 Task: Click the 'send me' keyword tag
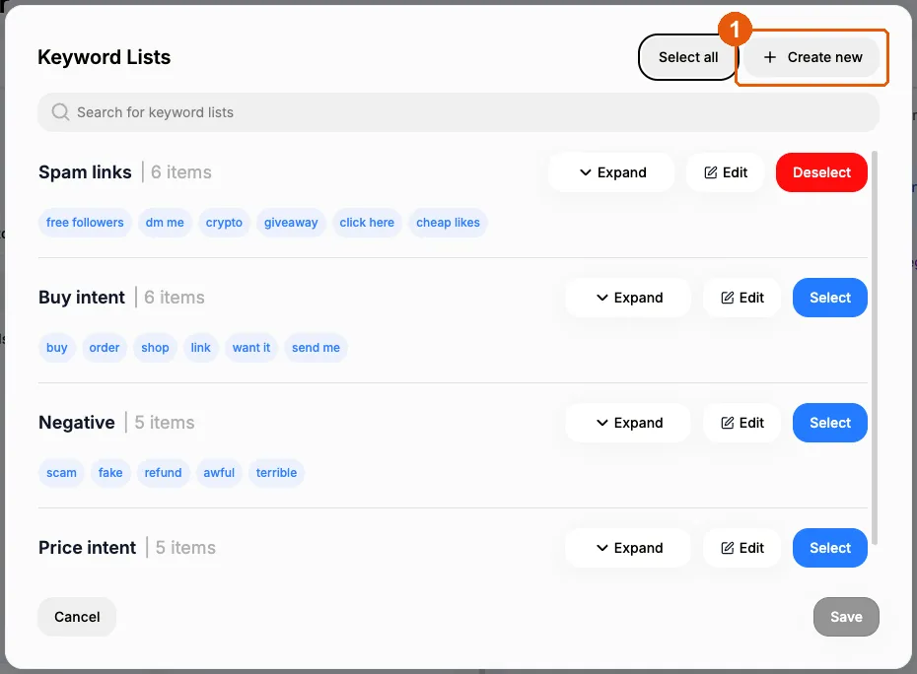point(316,348)
